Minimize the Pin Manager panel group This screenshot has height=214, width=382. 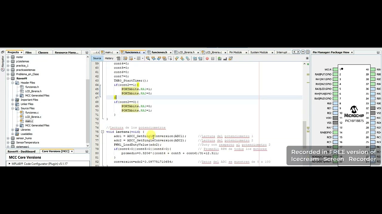click(378, 52)
